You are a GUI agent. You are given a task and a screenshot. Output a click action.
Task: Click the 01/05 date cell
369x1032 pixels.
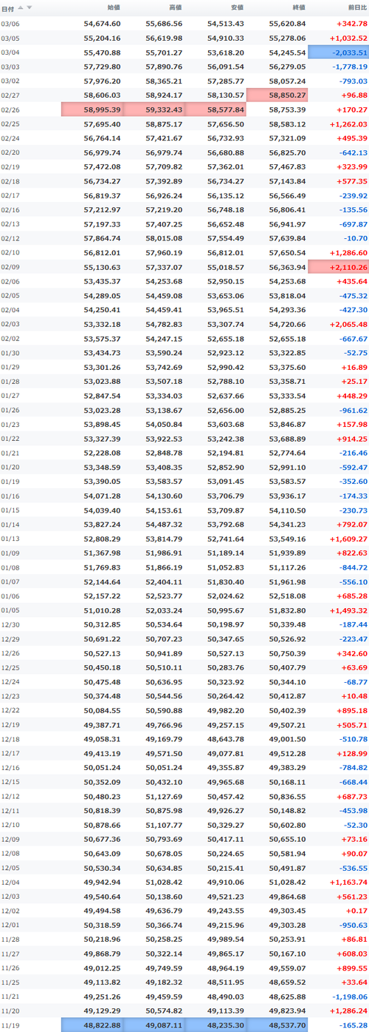tap(11, 610)
